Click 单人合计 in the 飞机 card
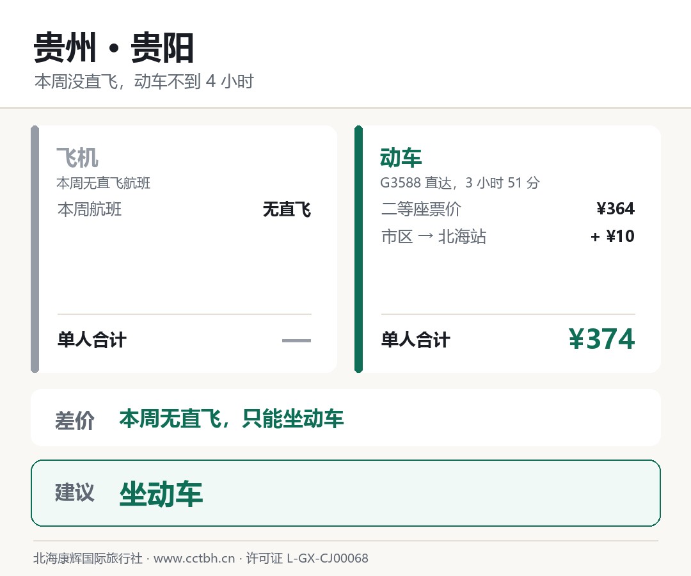Viewport: 691px width, 576px height. [x=91, y=340]
